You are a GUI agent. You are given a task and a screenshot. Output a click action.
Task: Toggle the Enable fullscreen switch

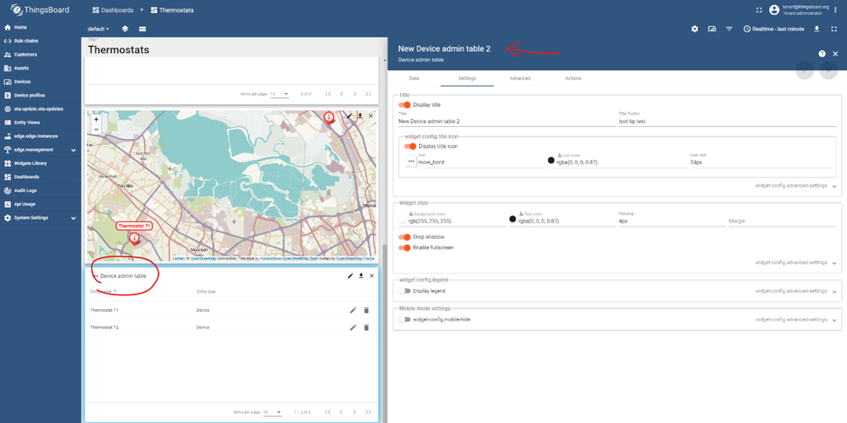point(404,248)
